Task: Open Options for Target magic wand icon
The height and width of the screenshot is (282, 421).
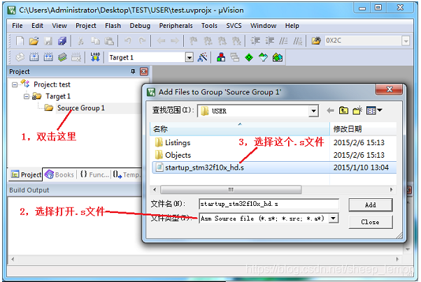Action: tap(202, 57)
